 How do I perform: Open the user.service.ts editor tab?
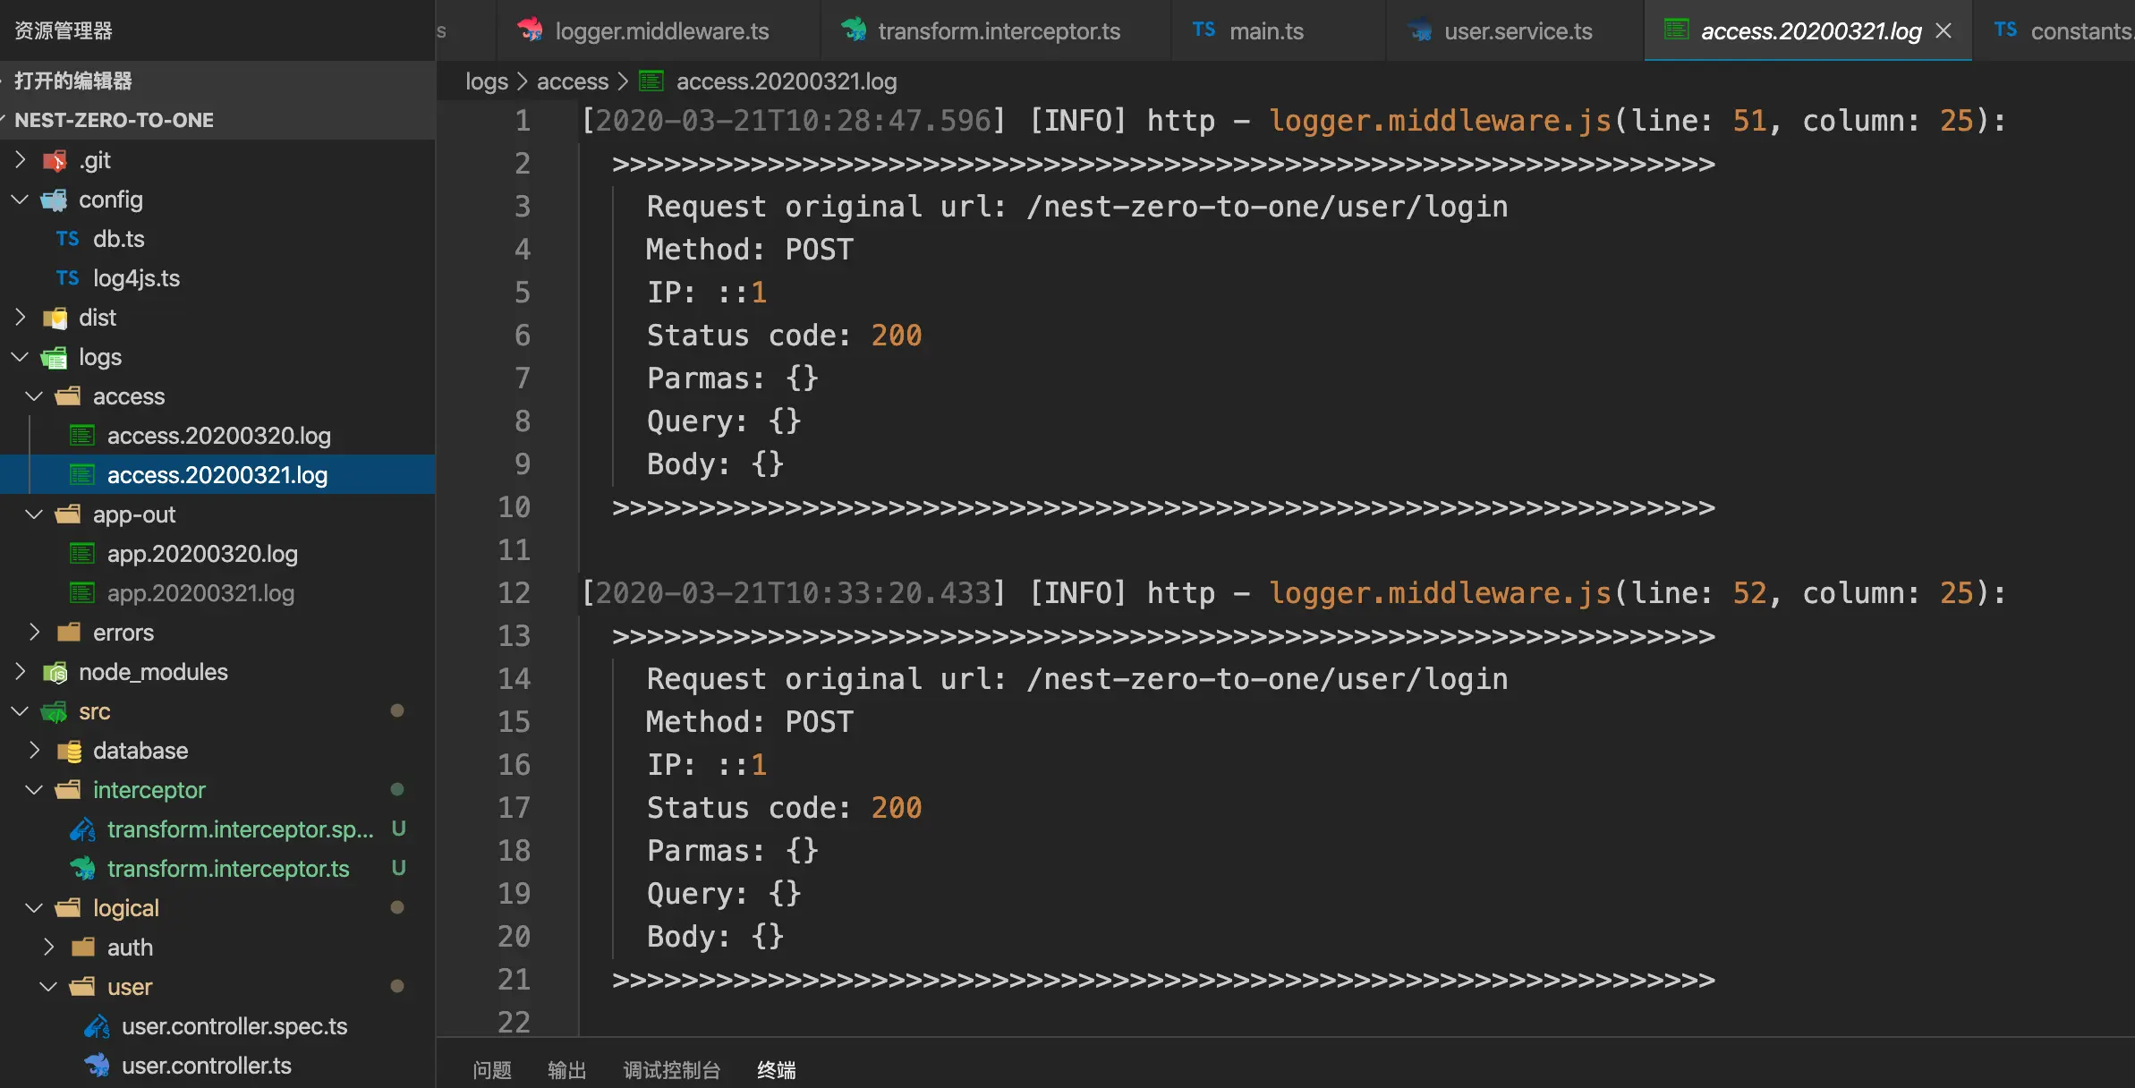click(x=1518, y=31)
